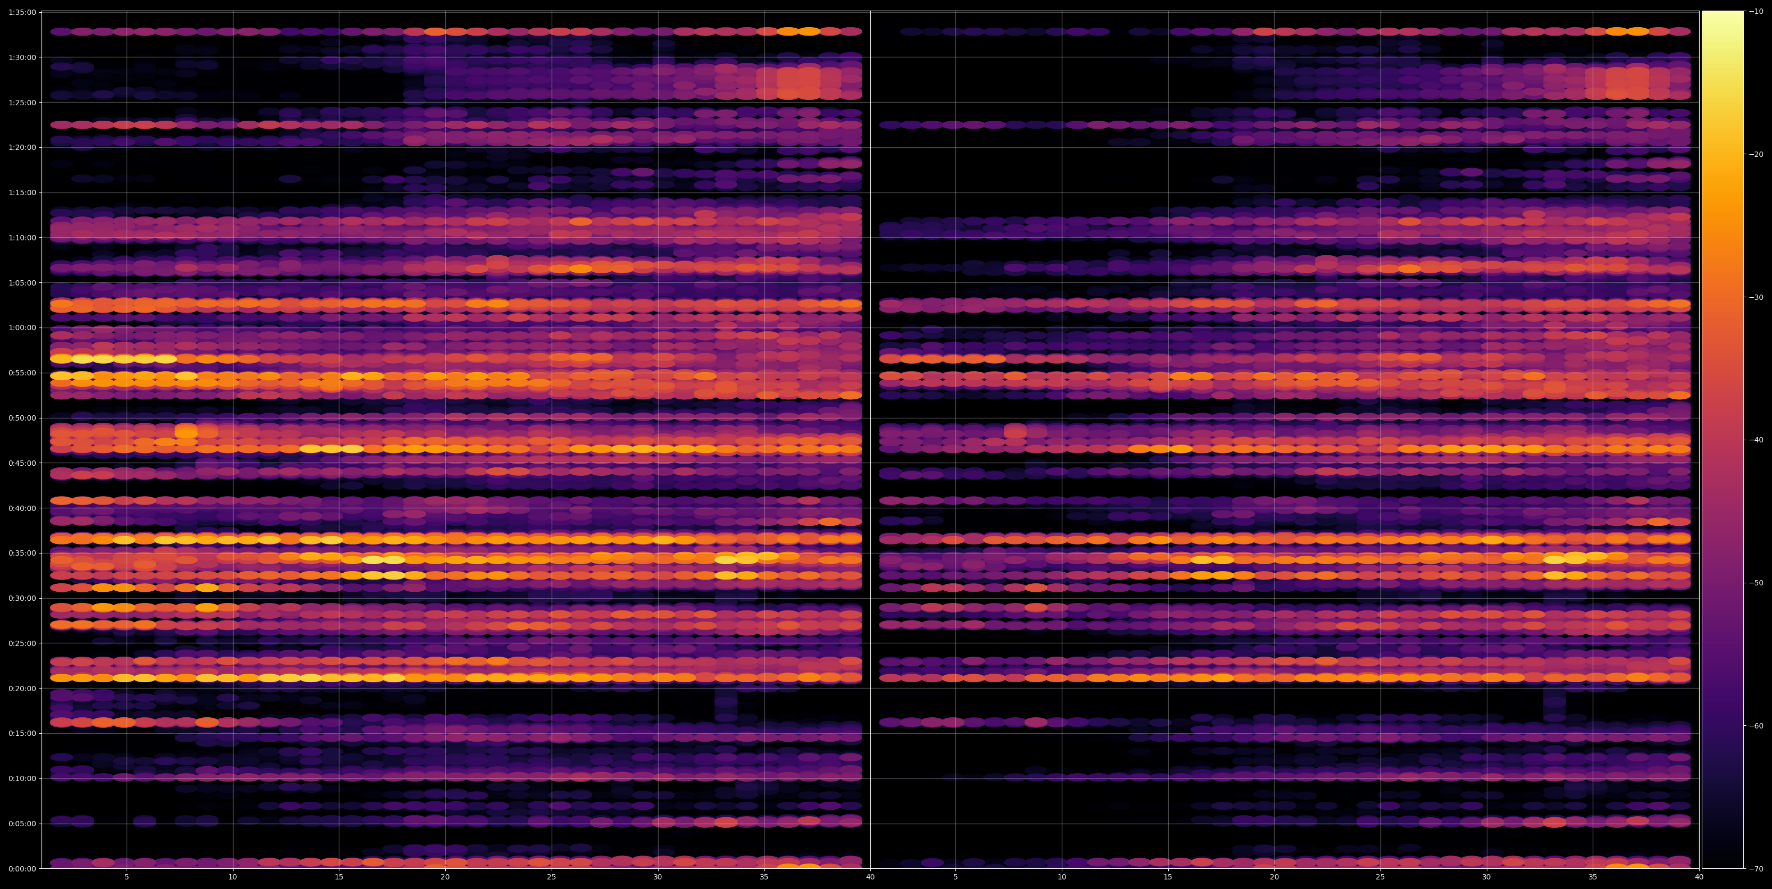Click x-axis label 40 between the two plots
This screenshot has width=1772, height=889.
870,877
